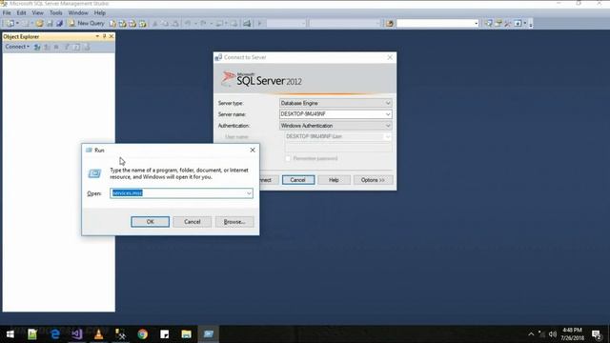Image resolution: width=610 pixels, height=343 pixels.
Task: Click the Sticky Notes taskbar icon
Action: (165, 334)
